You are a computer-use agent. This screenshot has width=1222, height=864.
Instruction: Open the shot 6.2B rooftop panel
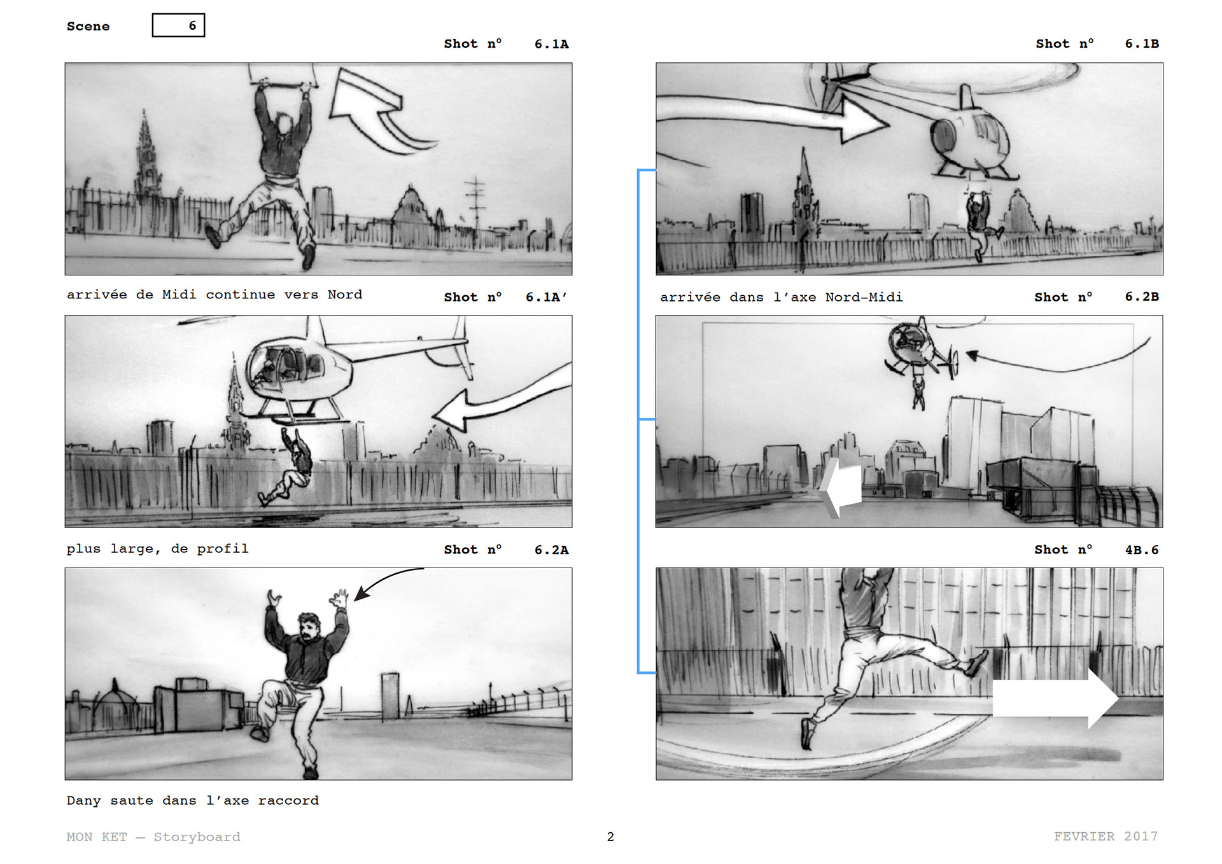click(909, 421)
